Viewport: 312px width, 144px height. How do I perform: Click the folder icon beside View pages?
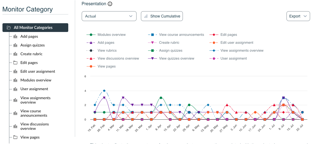click(x=15, y=137)
